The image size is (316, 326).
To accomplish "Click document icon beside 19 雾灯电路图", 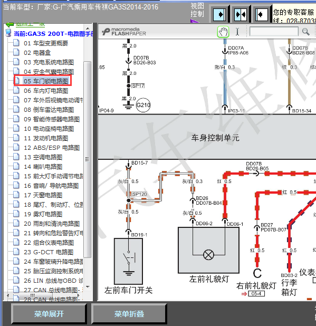I will pos(16,214).
